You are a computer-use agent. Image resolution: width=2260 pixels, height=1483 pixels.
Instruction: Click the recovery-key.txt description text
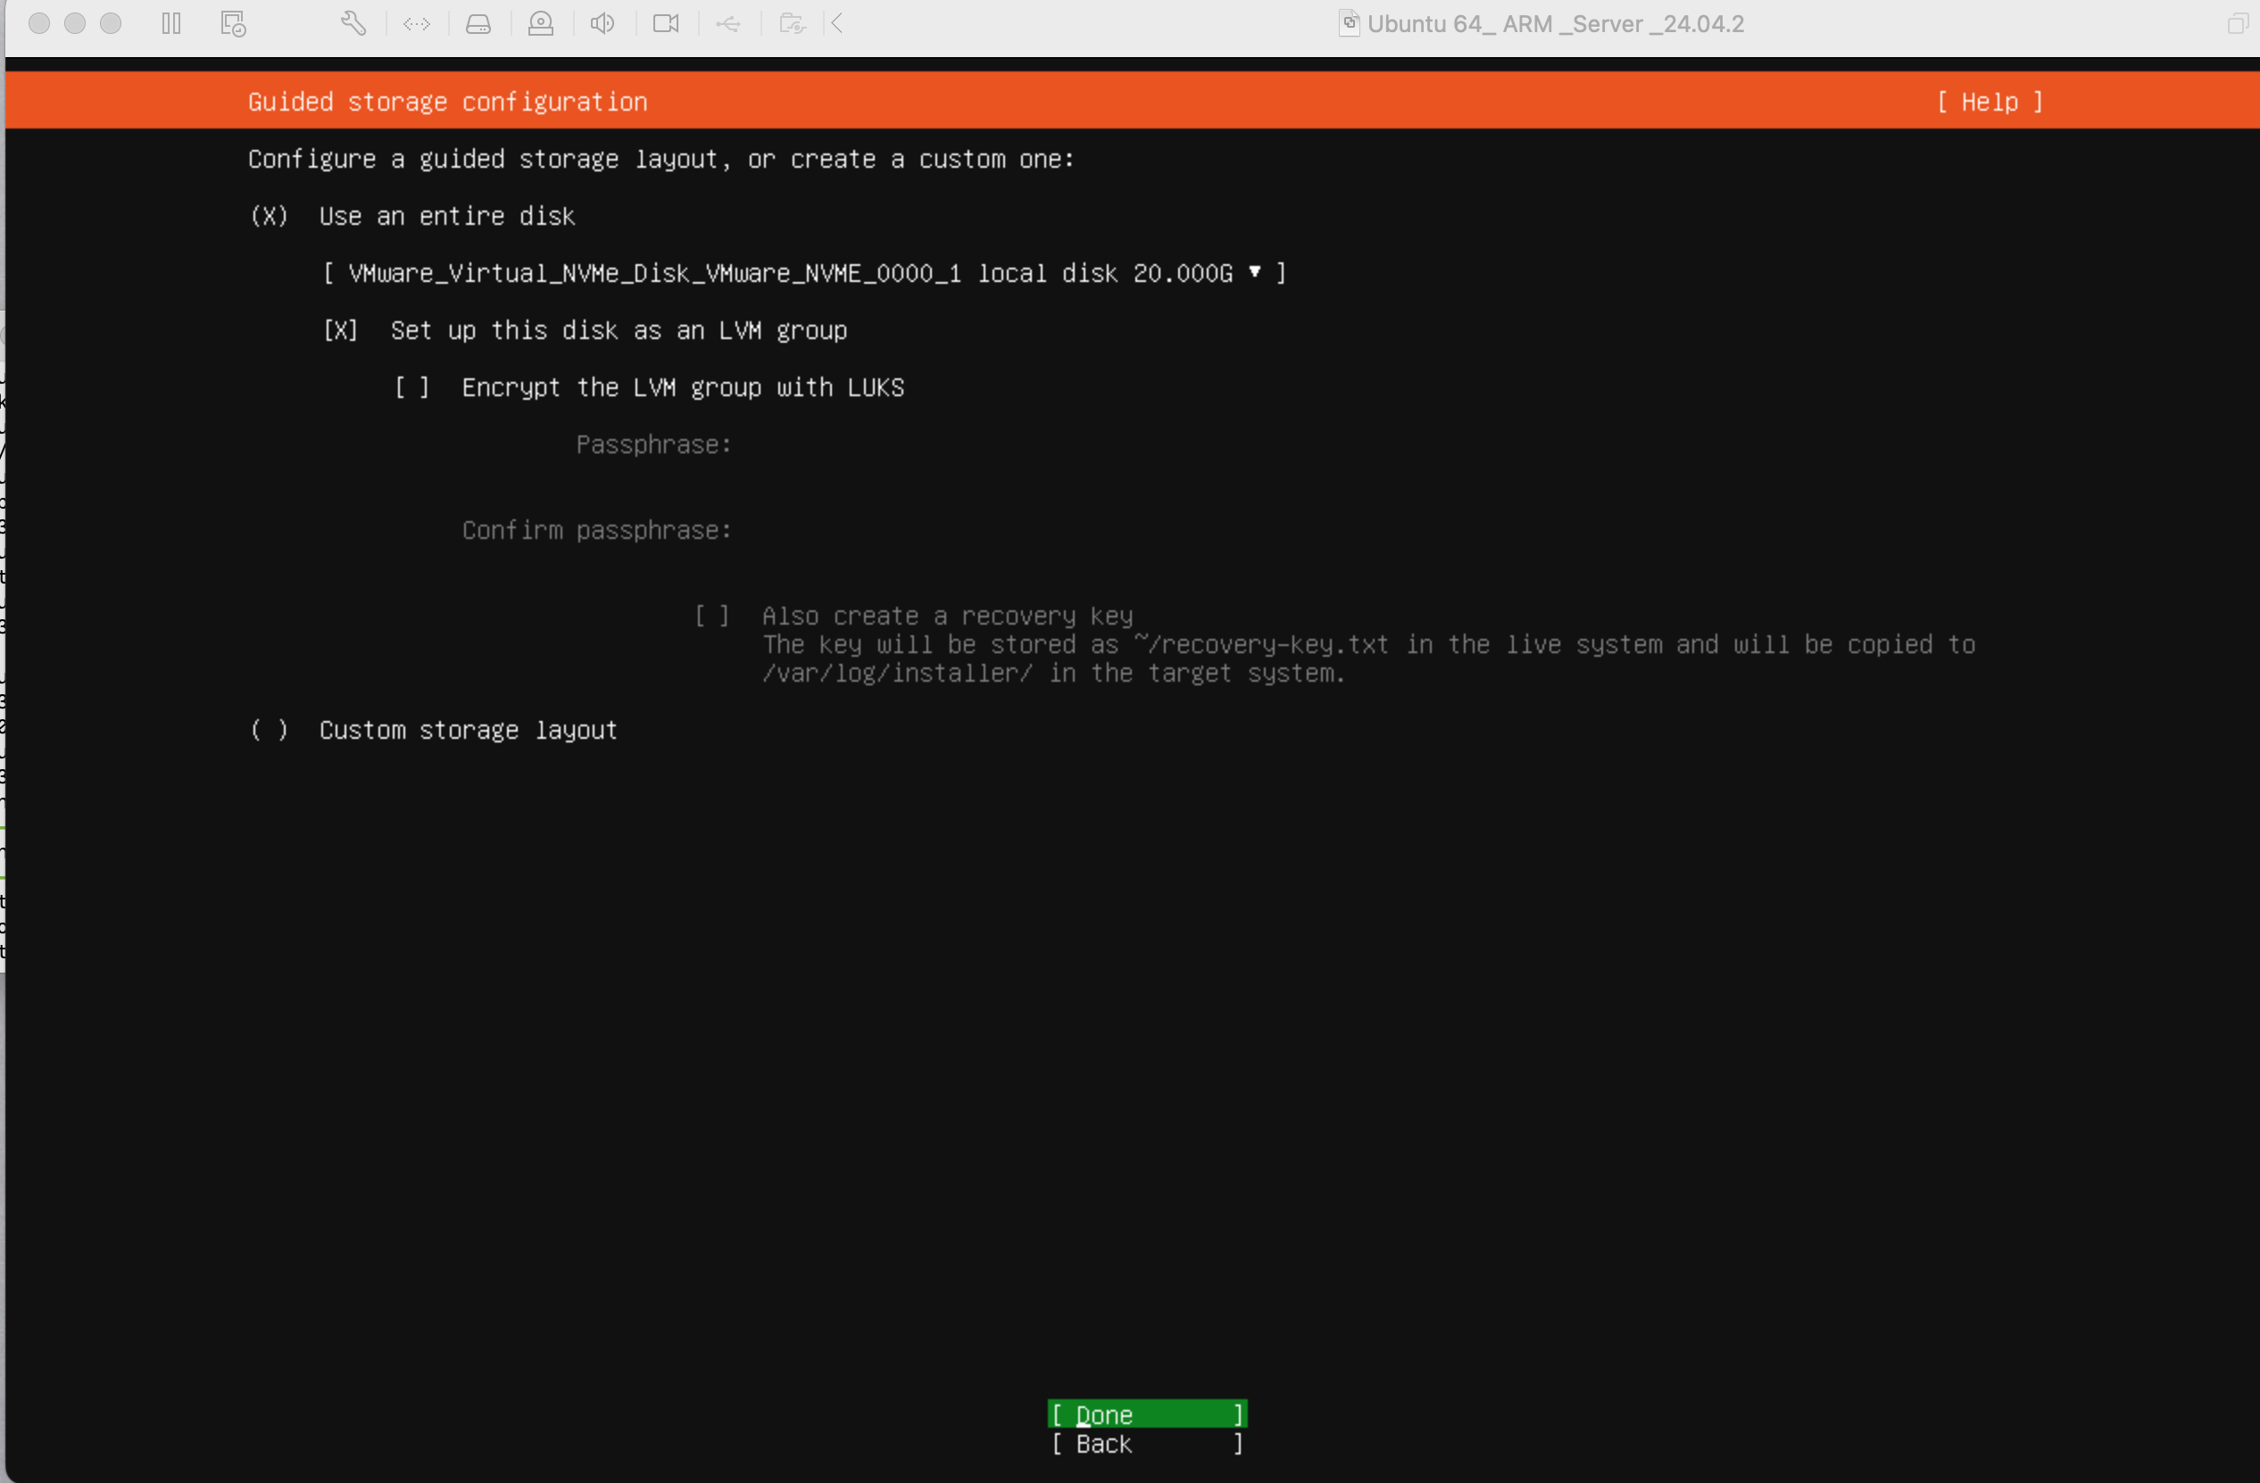1368,659
